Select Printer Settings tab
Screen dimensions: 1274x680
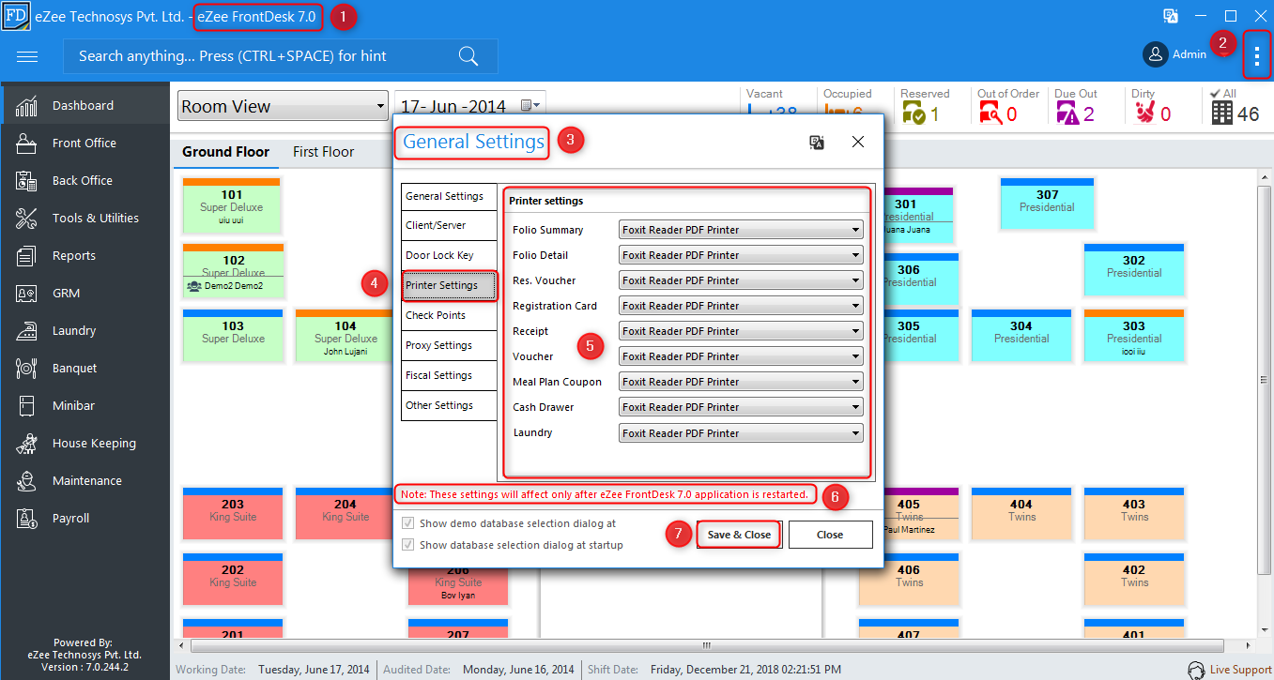tap(449, 285)
